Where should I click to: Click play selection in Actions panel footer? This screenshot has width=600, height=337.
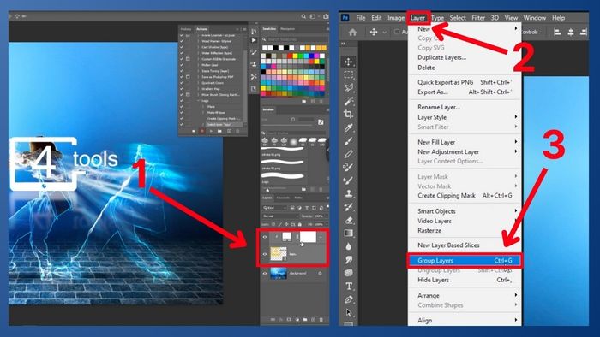coord(211,131)
